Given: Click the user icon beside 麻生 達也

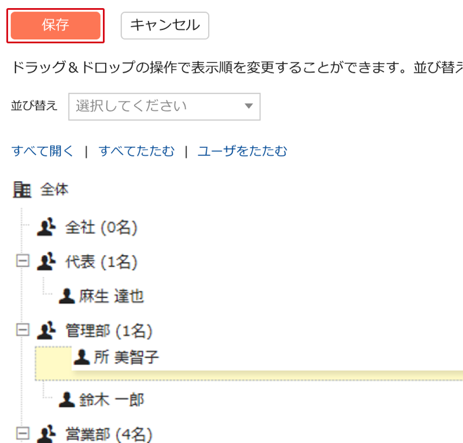Looking at the screenshot, I should pyautogui.click(x=67, y=296).
